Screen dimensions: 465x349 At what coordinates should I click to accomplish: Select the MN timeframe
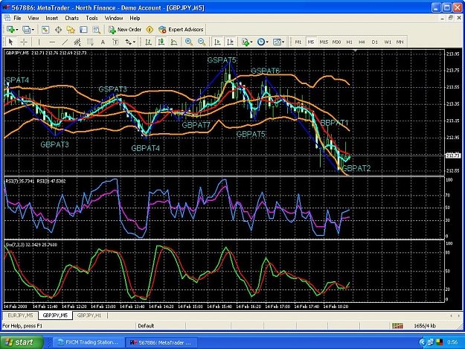(x=400, y=42)
